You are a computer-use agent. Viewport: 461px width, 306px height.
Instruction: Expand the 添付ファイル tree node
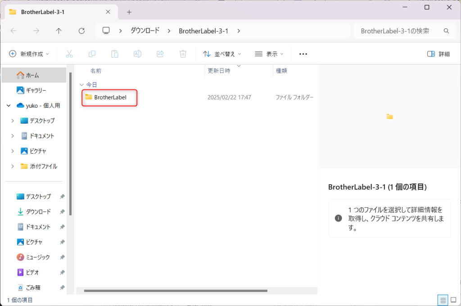click(x=13, y=166)
